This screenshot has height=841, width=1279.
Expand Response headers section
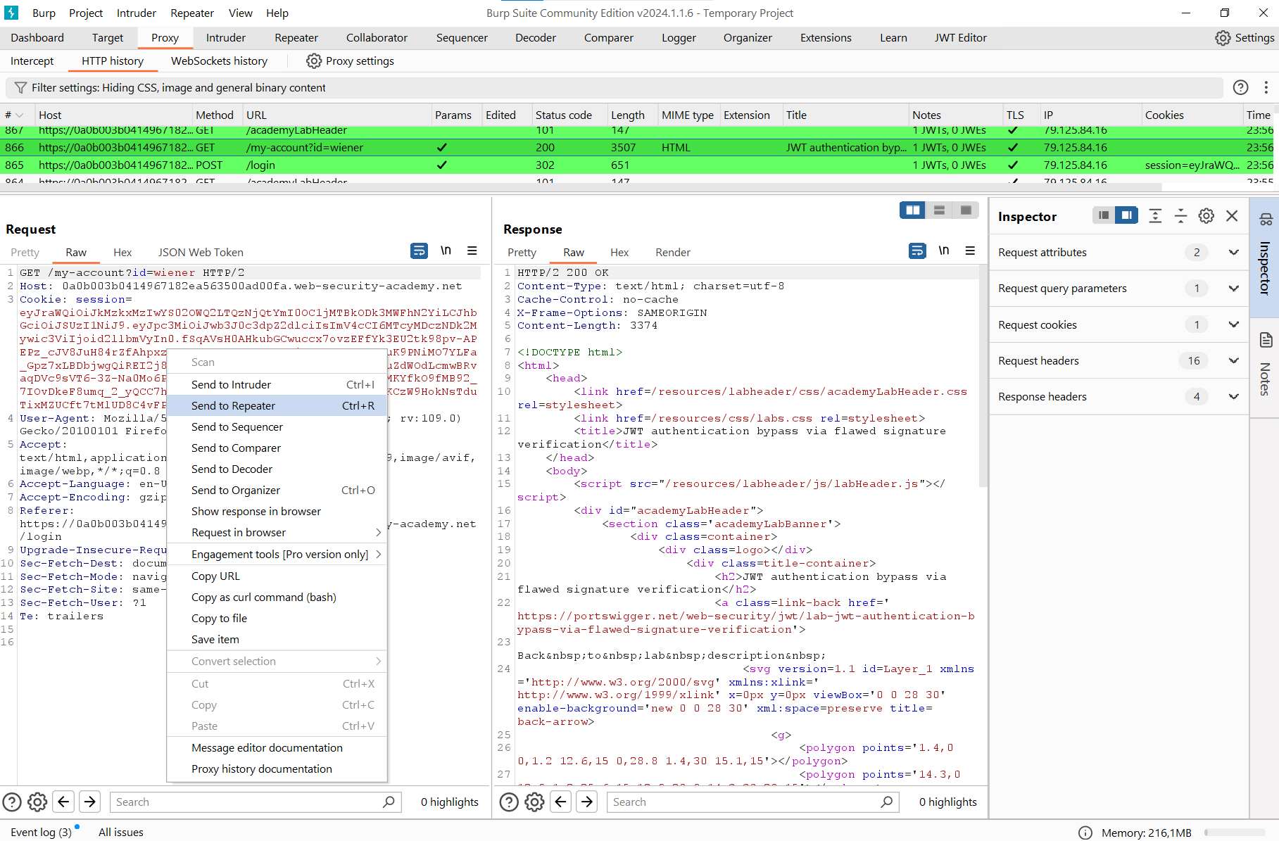[x=1233, y=396]
